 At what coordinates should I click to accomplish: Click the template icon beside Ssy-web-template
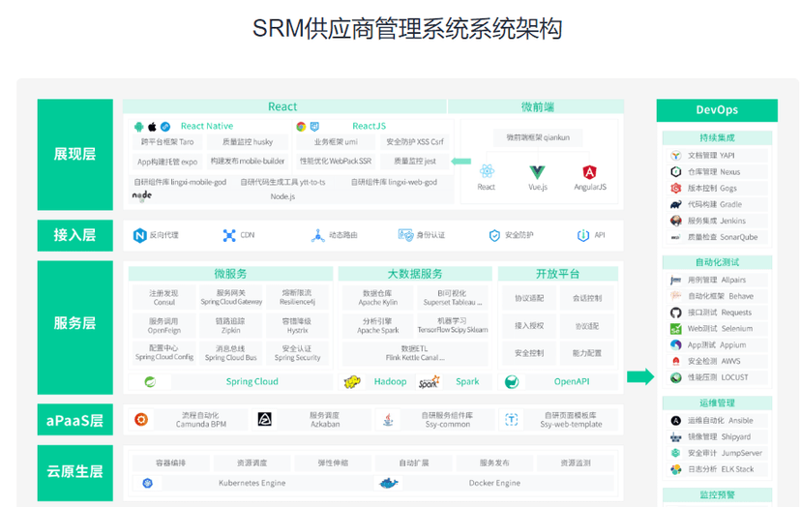[512, 420]
